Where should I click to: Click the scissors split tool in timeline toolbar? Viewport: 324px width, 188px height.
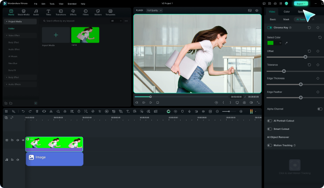click(x=51, y=111)
